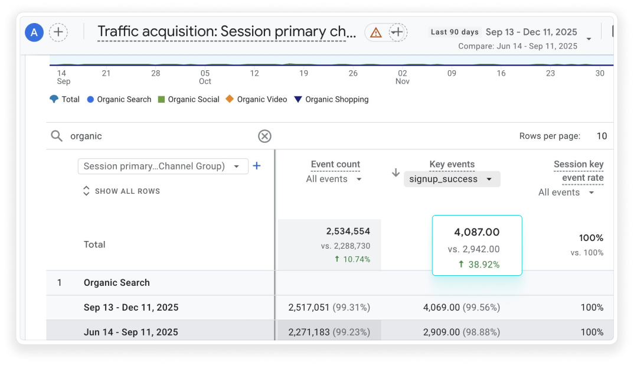Toggle the Organic Video legend series
Image resolution: width=634 pixels, height=365 pixels.
pos(256,99)
